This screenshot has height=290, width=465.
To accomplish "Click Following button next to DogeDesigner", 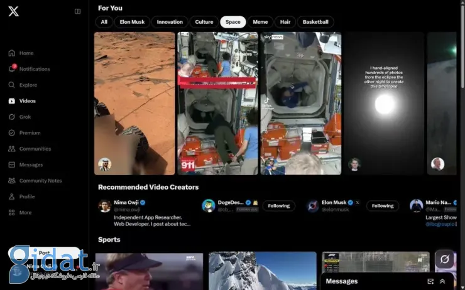I will [x=279, y=206].
